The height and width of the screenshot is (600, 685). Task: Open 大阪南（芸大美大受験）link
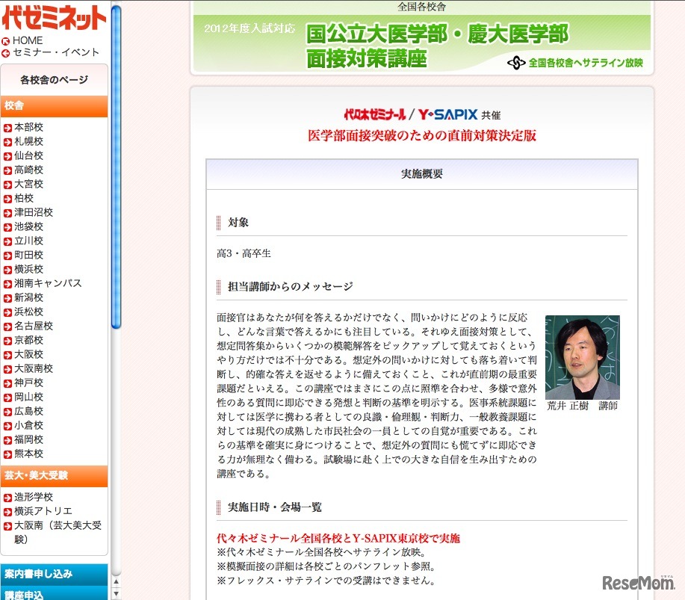[x=58, y=532]
